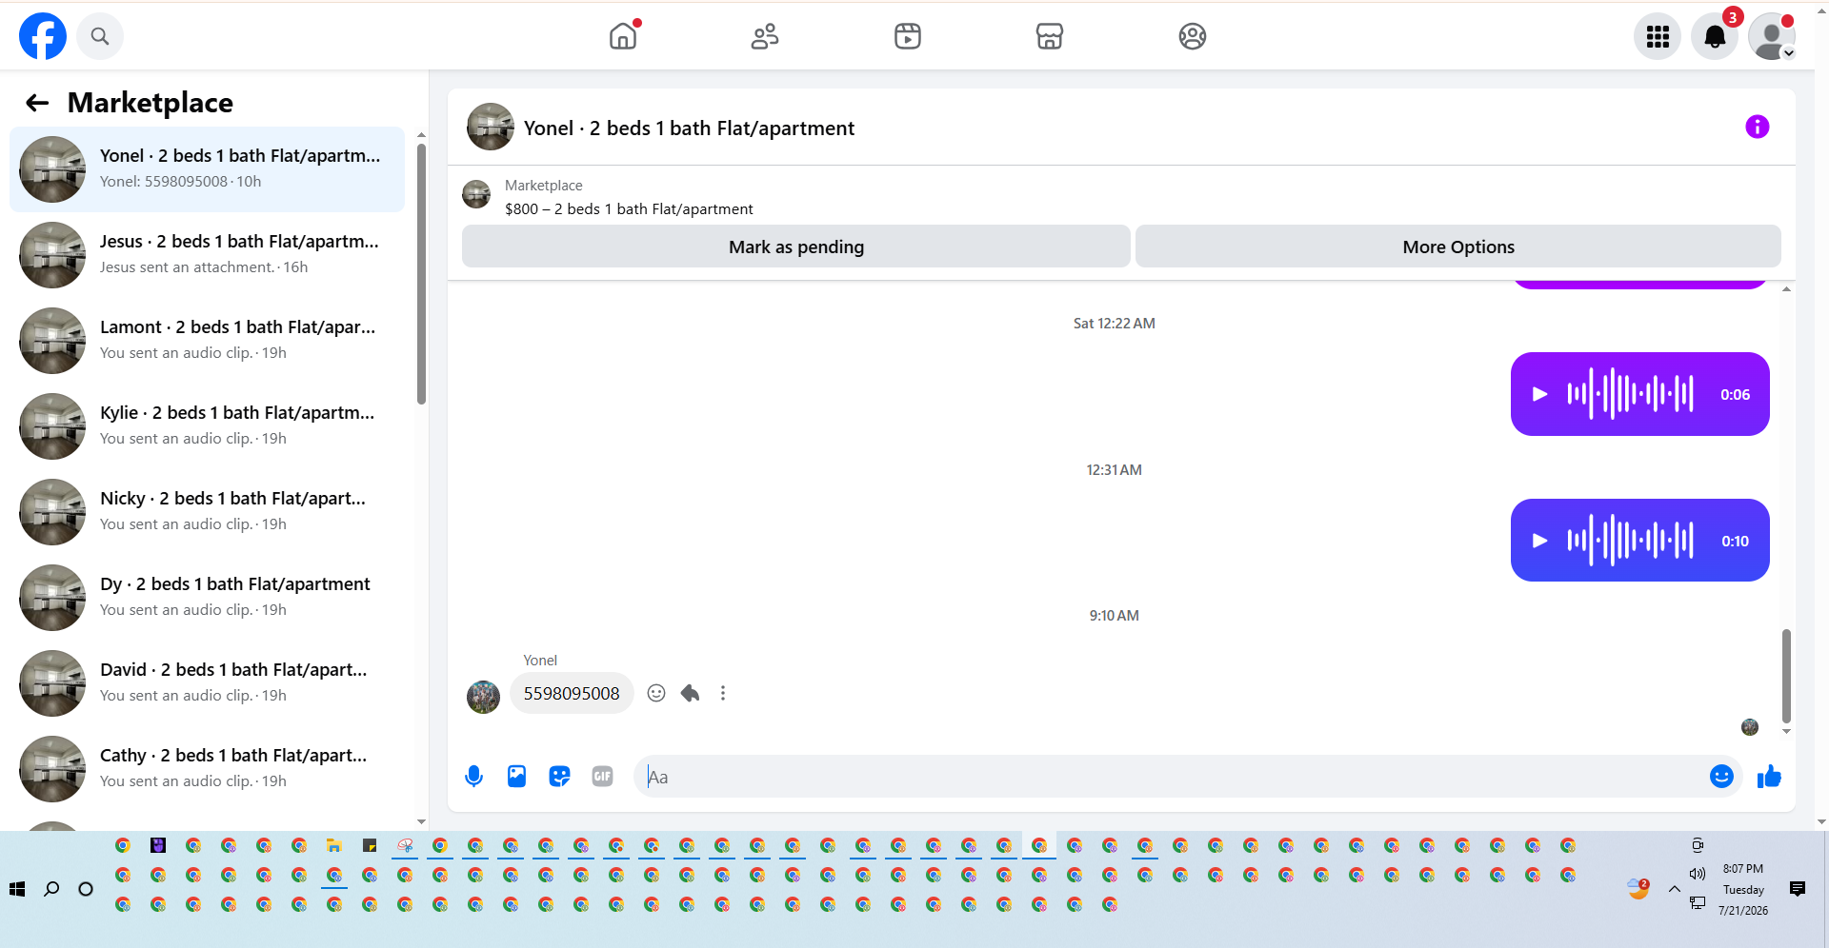1829x948 pixels.
Task: React to Yonel's 5598095008 message
Action: [656, 693]
